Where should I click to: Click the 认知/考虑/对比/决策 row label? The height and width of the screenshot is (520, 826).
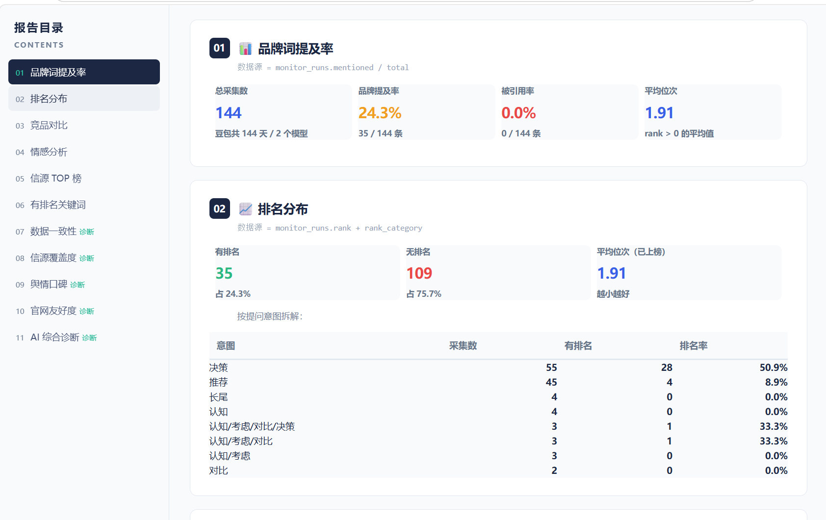[x=252, y=426]
